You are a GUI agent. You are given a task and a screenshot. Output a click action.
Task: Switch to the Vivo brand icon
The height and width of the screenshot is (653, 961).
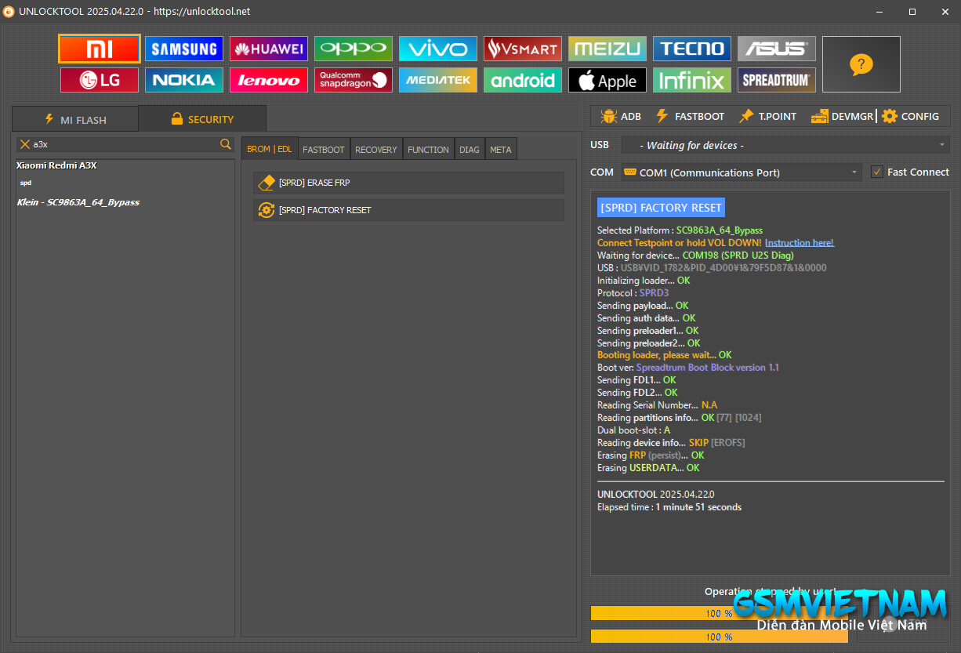[438, 49]
